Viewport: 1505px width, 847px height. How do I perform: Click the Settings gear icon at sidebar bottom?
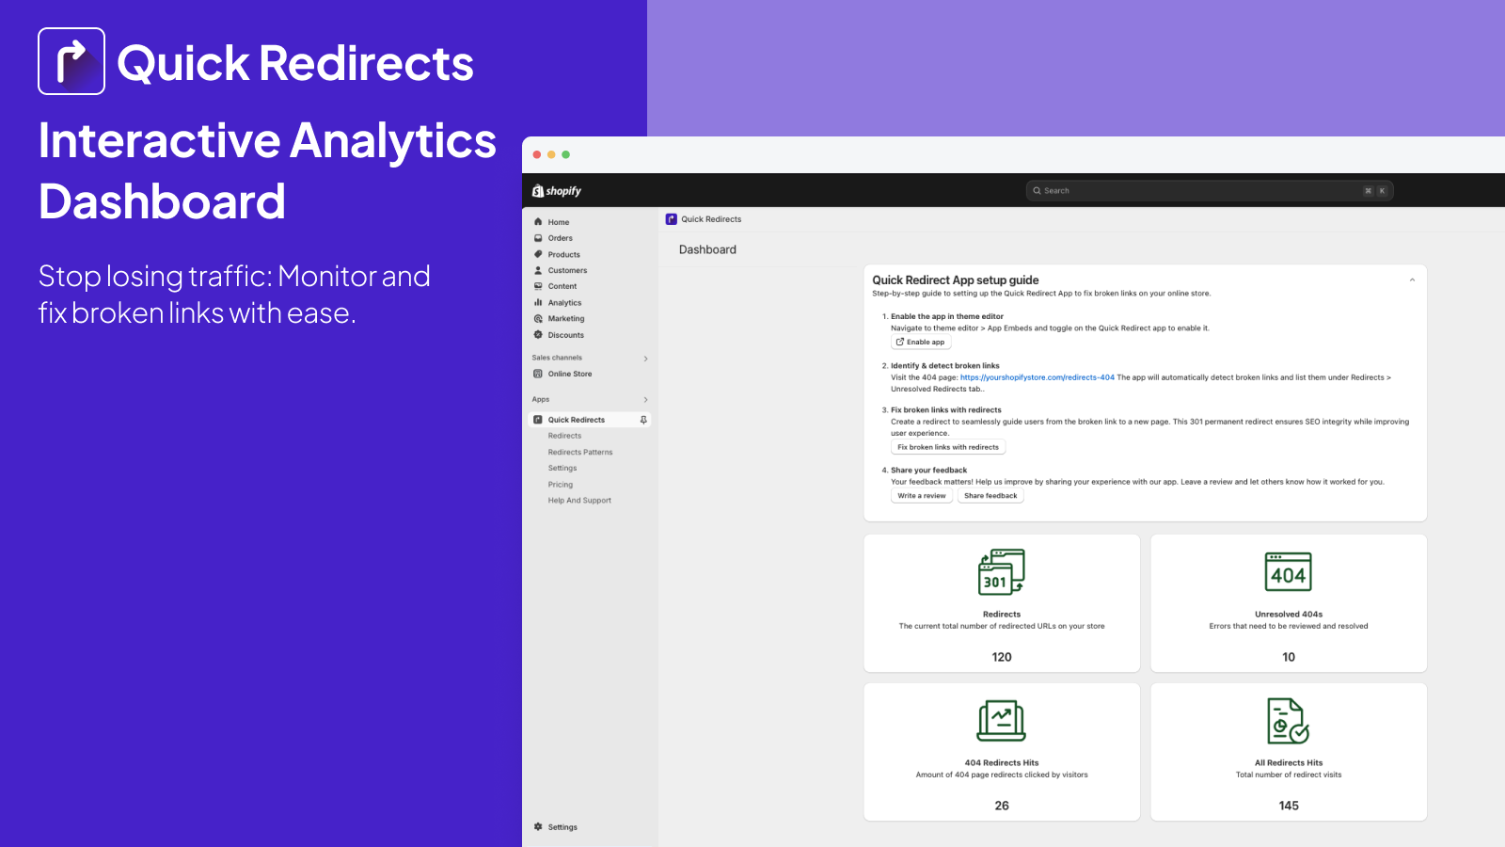538,827
